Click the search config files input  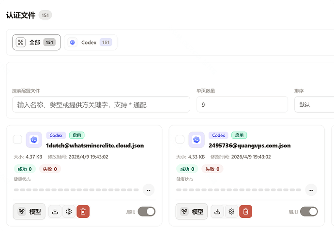(101, 104)
